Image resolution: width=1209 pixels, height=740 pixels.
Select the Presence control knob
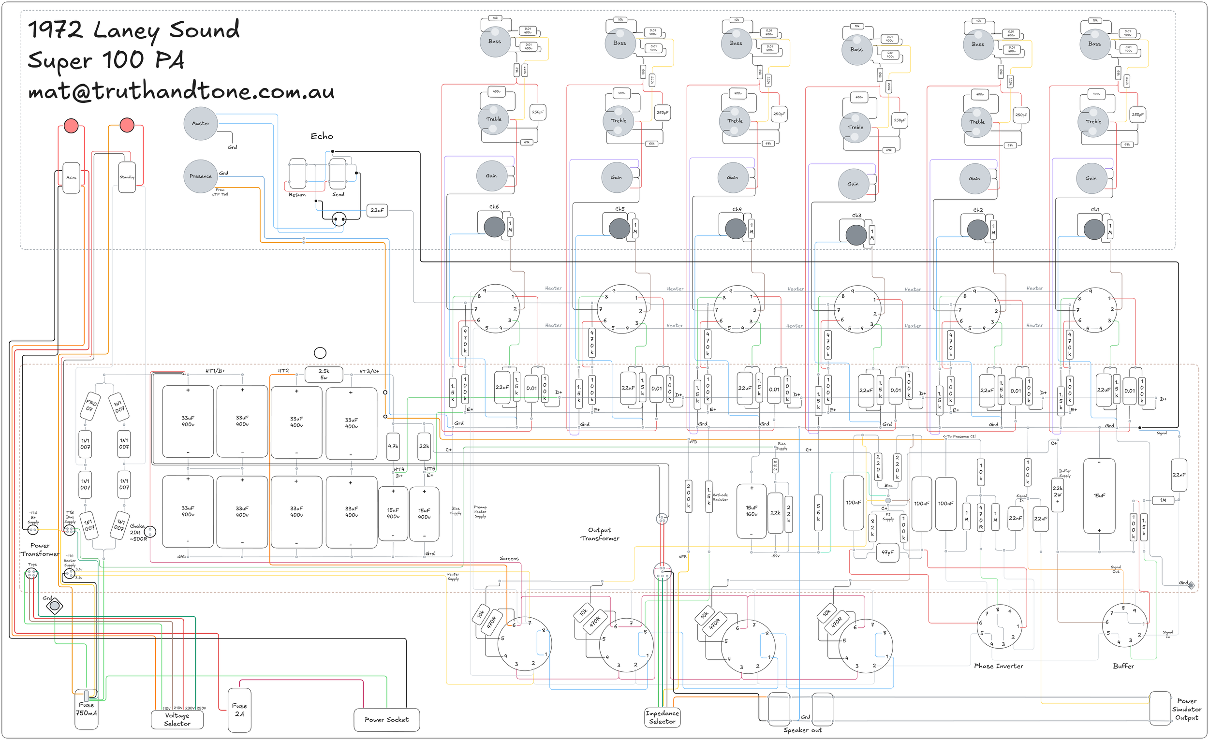click(x=201, y=176)
